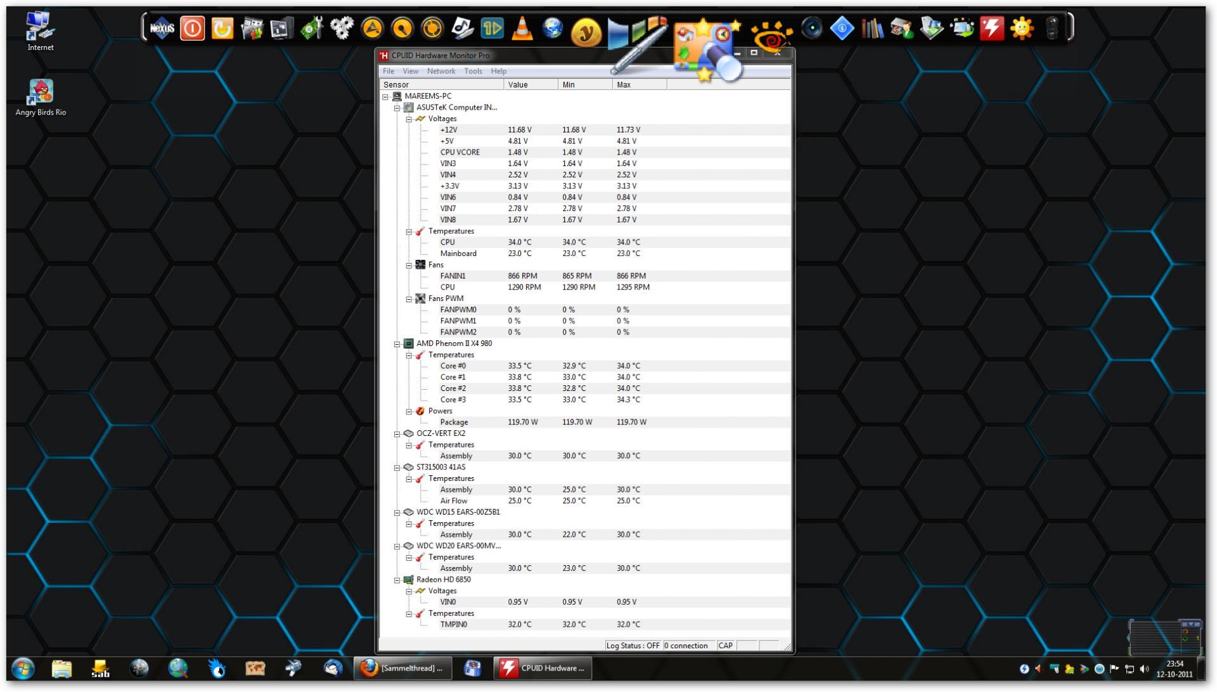The width and height of the screenshot is (1217, 692).
Task: Click the dark camera lens dock icon
Action: (x=812, y=29)
